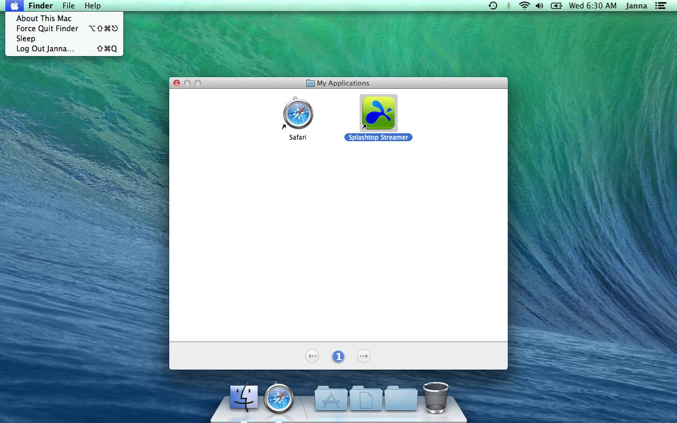
Task: Select page 1 indicator
Action: click(338, 356)
